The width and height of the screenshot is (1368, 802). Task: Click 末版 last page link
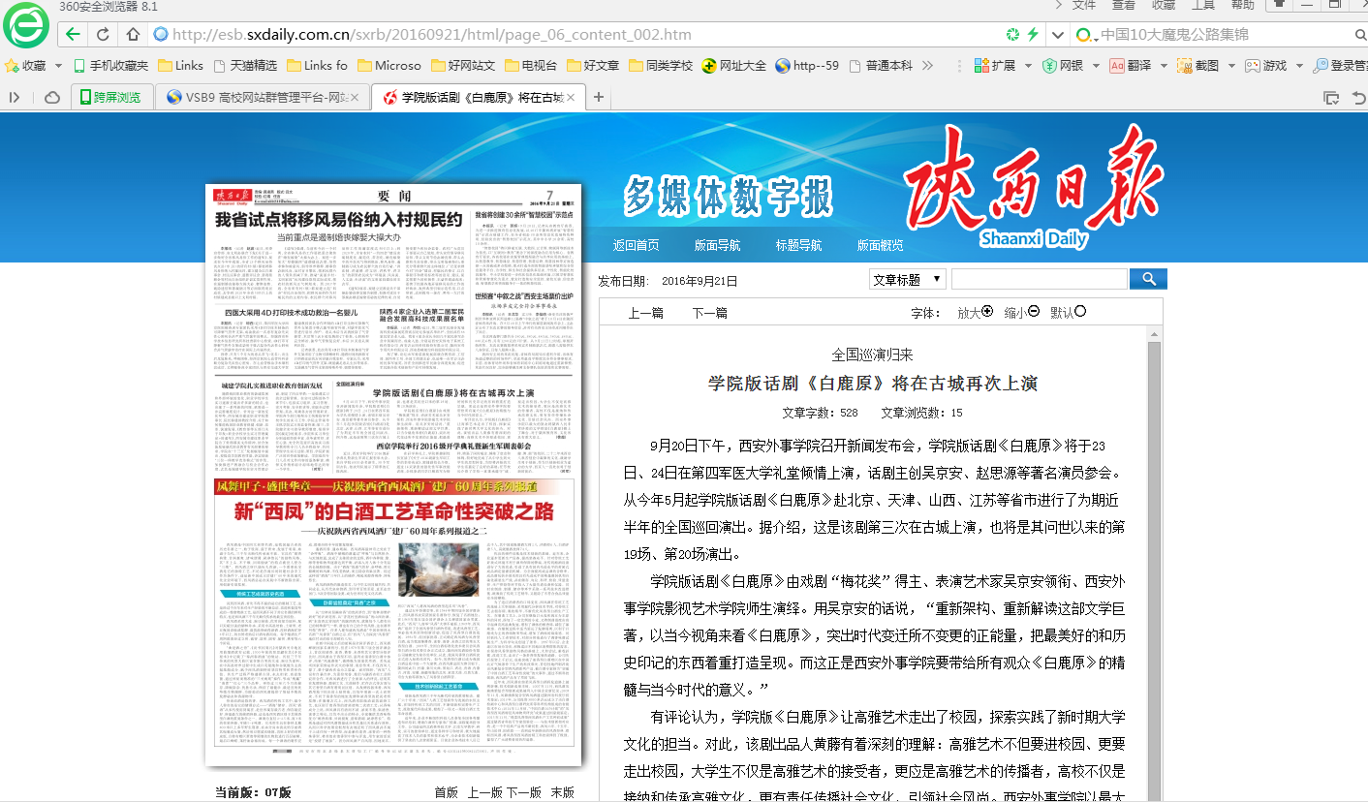(x=563, y=792)
